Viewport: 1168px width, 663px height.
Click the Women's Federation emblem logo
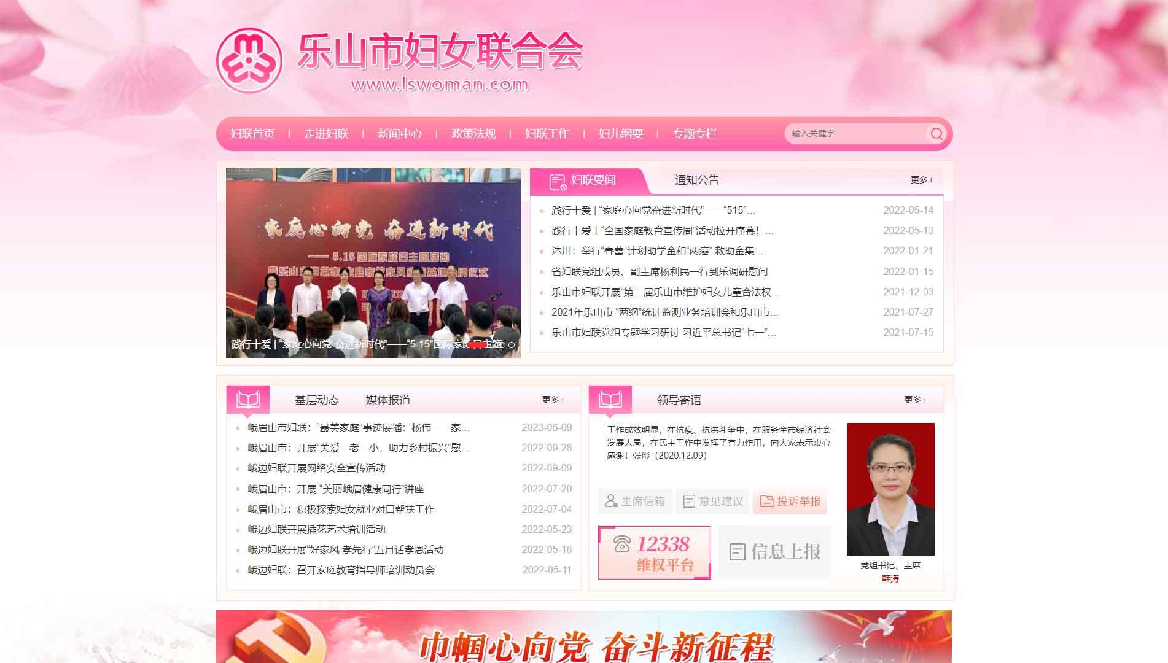tap(249, 60)
